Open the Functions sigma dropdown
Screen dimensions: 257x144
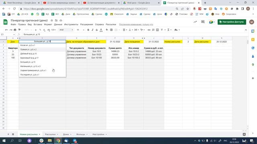(169, 30)
